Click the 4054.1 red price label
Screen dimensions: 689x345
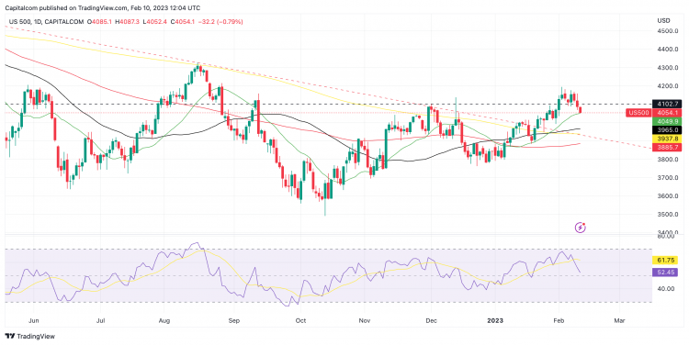point(667,113)
